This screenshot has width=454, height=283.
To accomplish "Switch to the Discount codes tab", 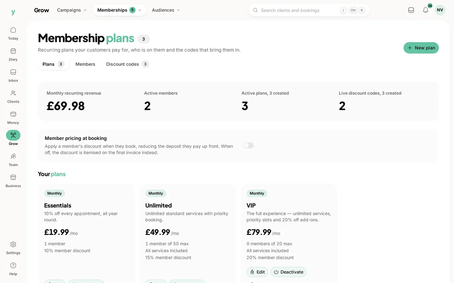I will point(127,64).
